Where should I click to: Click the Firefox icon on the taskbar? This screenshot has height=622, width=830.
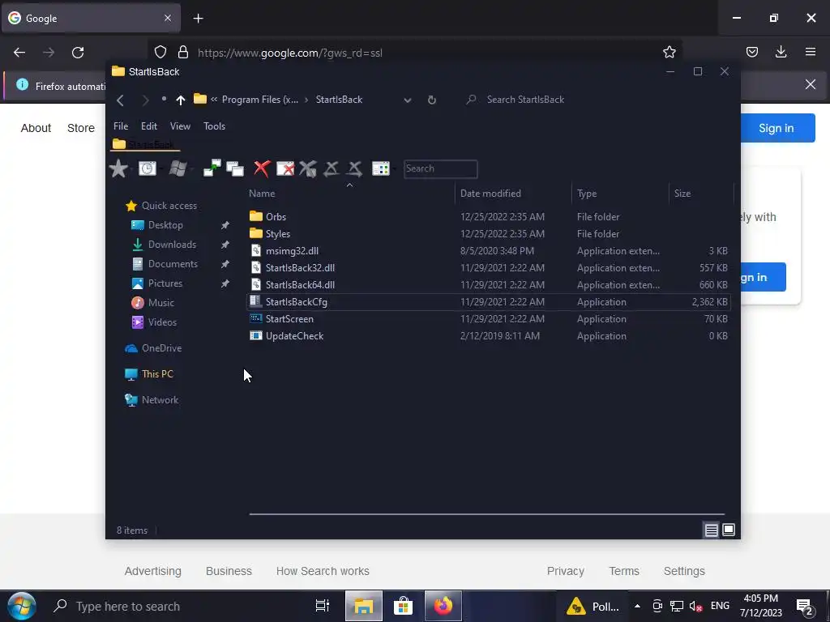[x=443, y=606]
